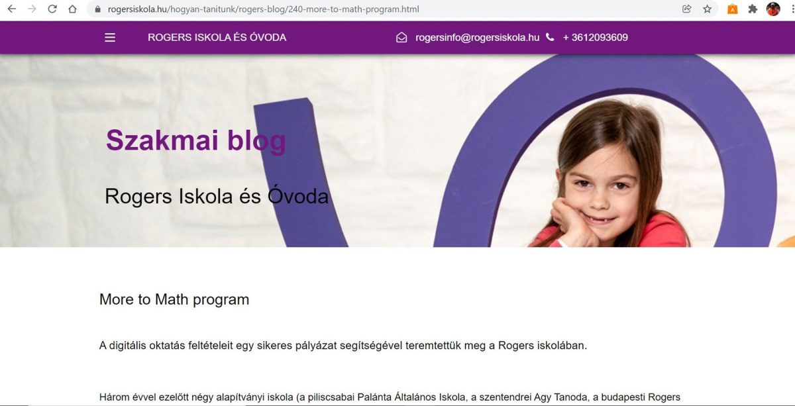Image resolution: width=795 pixels, height=406 pixels.
Task: Click the girl's photo in the banner
Action: click(613, 176)
